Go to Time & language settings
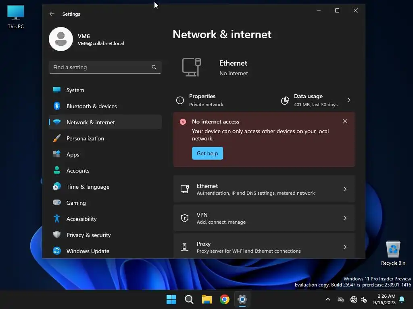 pos(105,187)
